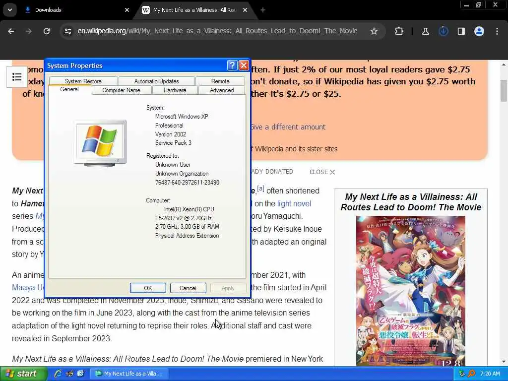
Task: Click the scrollbar down arrow
Action: (x=504, y=362)
